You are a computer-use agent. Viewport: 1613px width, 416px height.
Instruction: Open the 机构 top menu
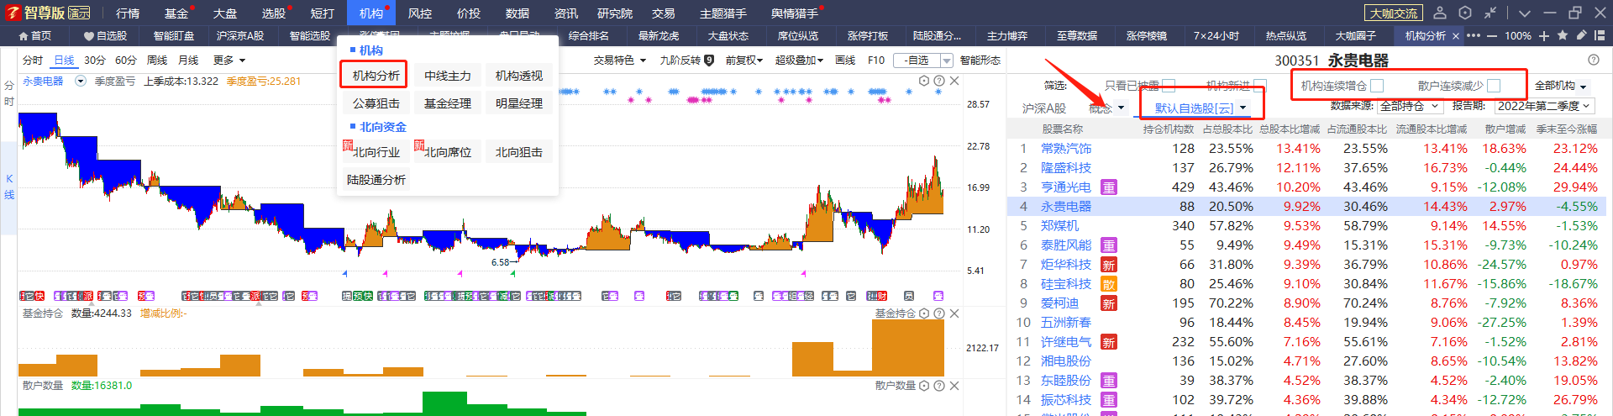click(x=371, y=13)
